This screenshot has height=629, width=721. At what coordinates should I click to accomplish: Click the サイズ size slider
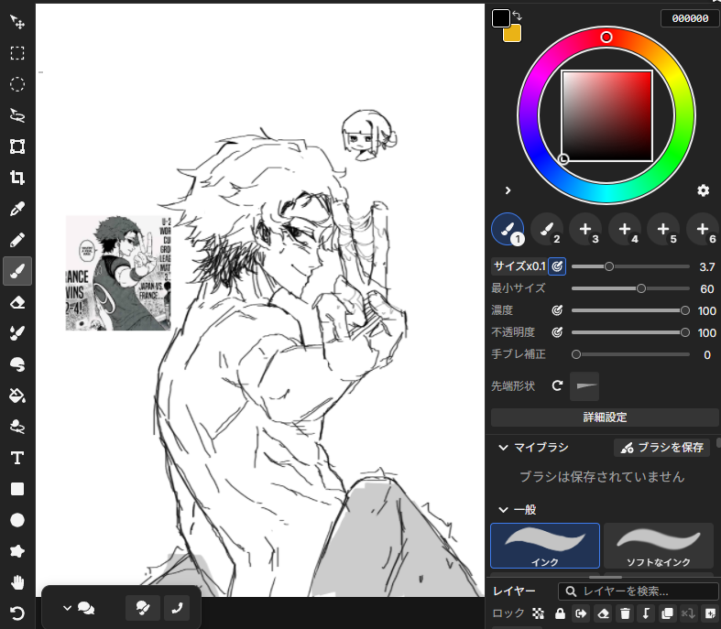(x=630, y=266)
